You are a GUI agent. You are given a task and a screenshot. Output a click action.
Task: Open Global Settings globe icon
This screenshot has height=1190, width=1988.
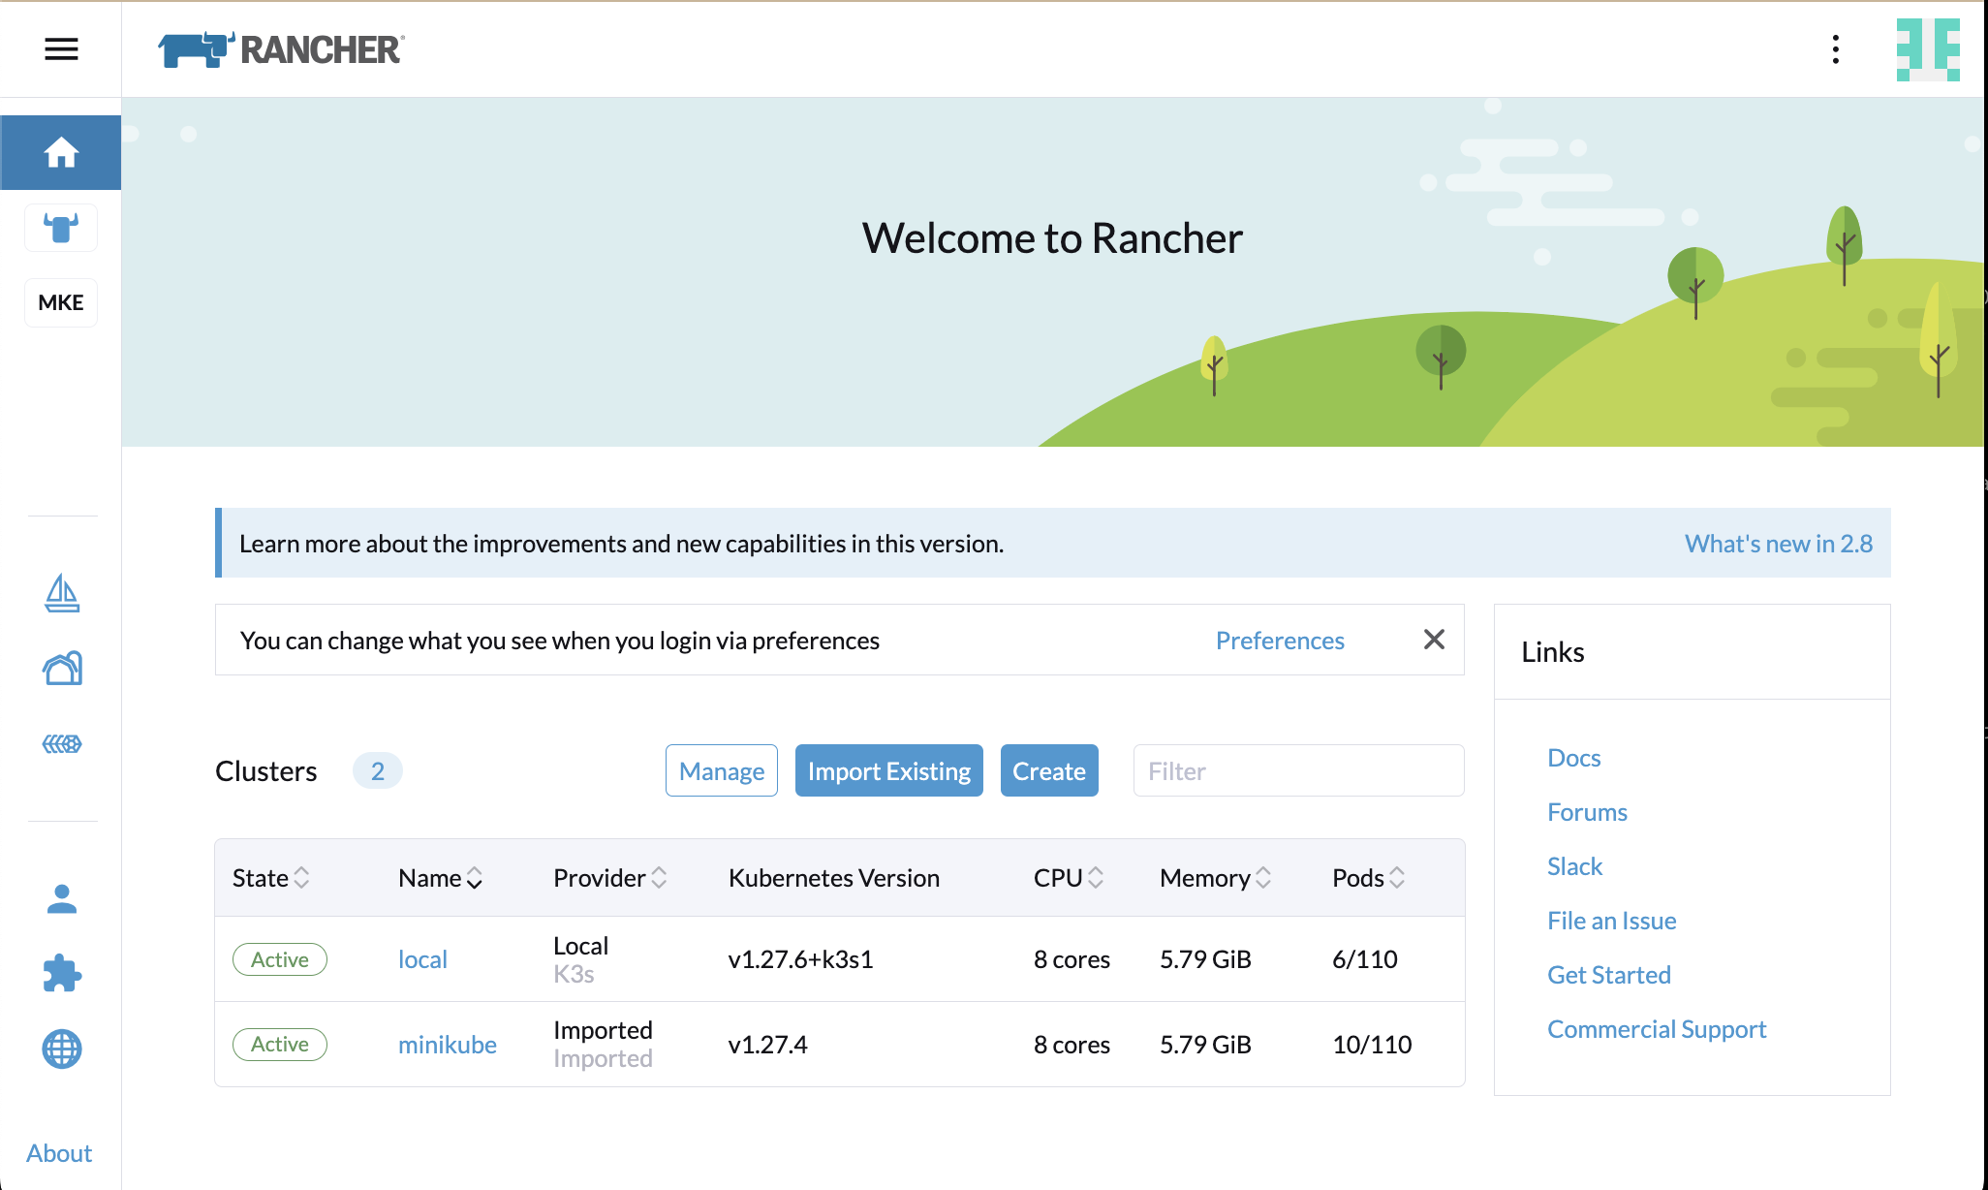point(62,1049)
